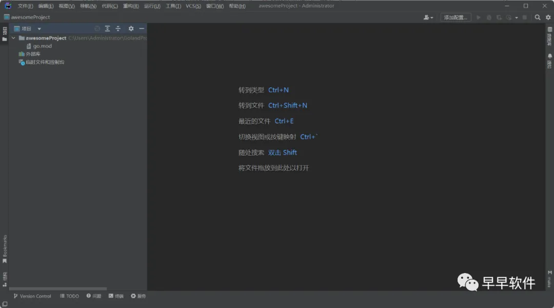Screen dimensions: 554x308
Task: Click the Stop square icon
Action: pyautogui.click(x=525, y=17)
